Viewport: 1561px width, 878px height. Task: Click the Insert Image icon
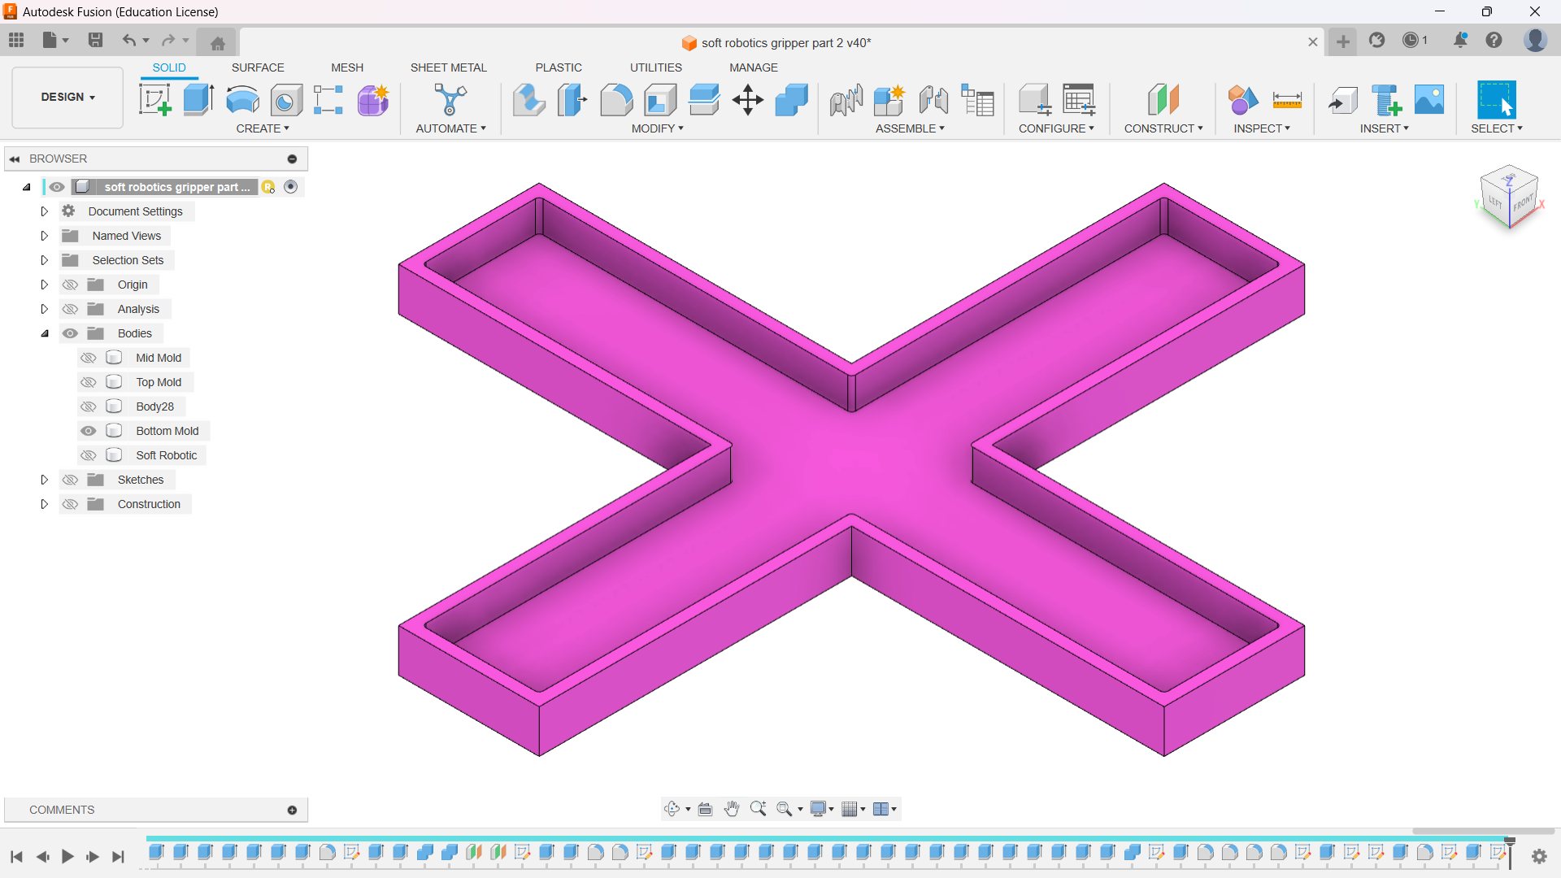click(x=1429, y=100)
